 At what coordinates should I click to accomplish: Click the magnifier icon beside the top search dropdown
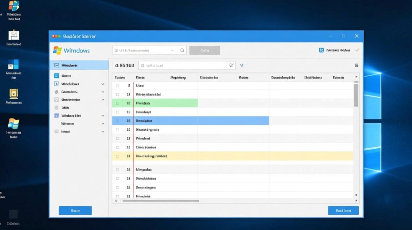(x=182, y=51)
